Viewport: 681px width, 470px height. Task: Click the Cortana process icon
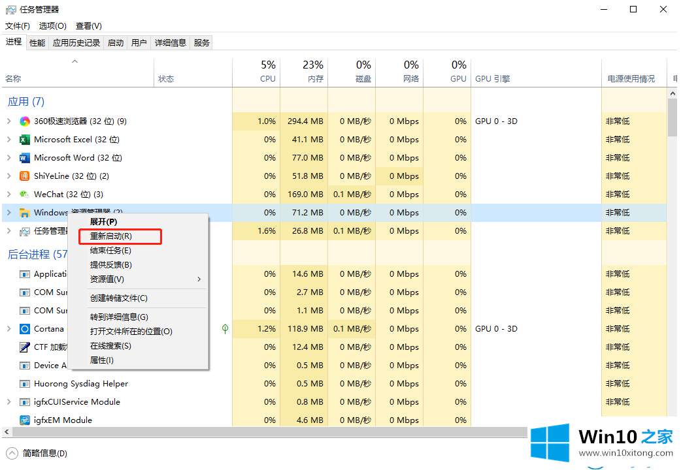click(25, 329)
